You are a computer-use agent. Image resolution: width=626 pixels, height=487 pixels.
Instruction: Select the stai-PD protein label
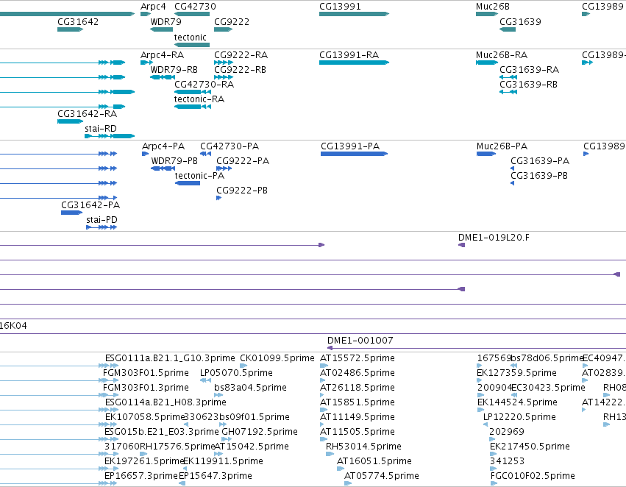[102, 221]
